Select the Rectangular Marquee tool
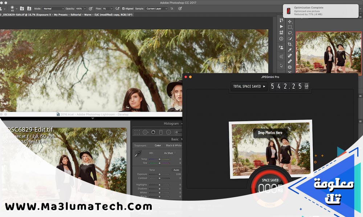 click(290, 27)
